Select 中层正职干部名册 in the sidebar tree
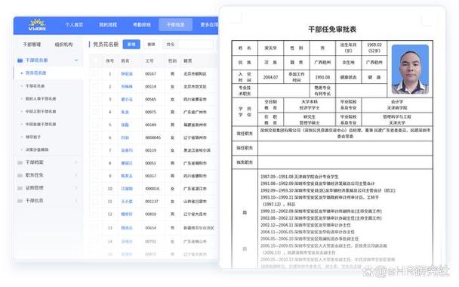Image resolution: width=459 pixels, height=287 pixels. 41,112
